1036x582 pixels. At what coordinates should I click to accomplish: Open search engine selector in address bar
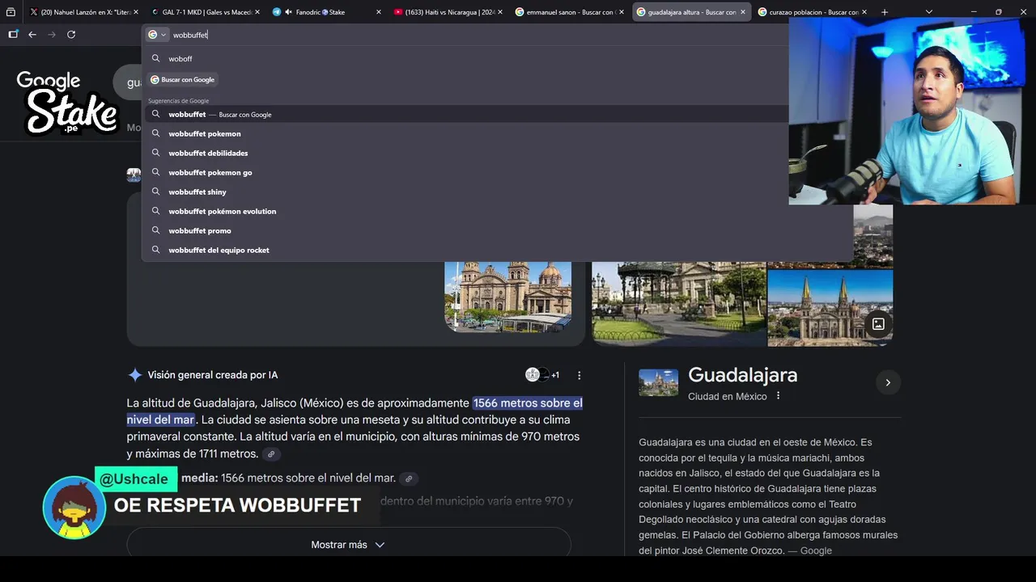click(x=157, y=35)
